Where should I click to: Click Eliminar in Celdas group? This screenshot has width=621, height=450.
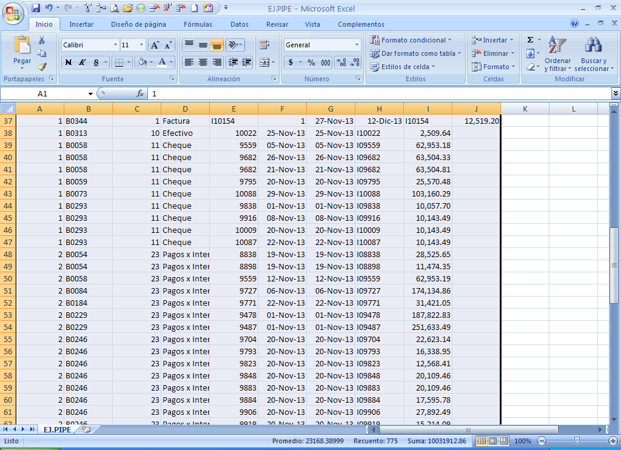point(493,53)
